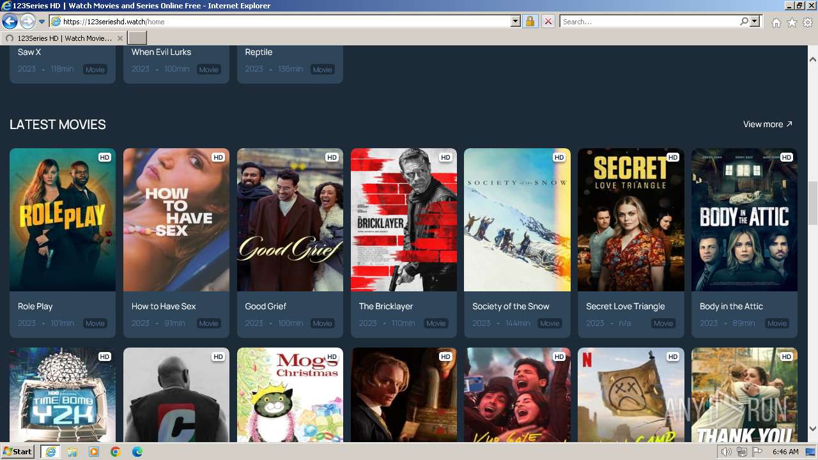Click Society of the Snow title text

tap(511, 307)
